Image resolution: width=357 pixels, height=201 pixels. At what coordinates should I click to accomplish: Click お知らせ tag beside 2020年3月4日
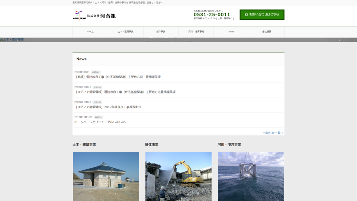[96, 72]
